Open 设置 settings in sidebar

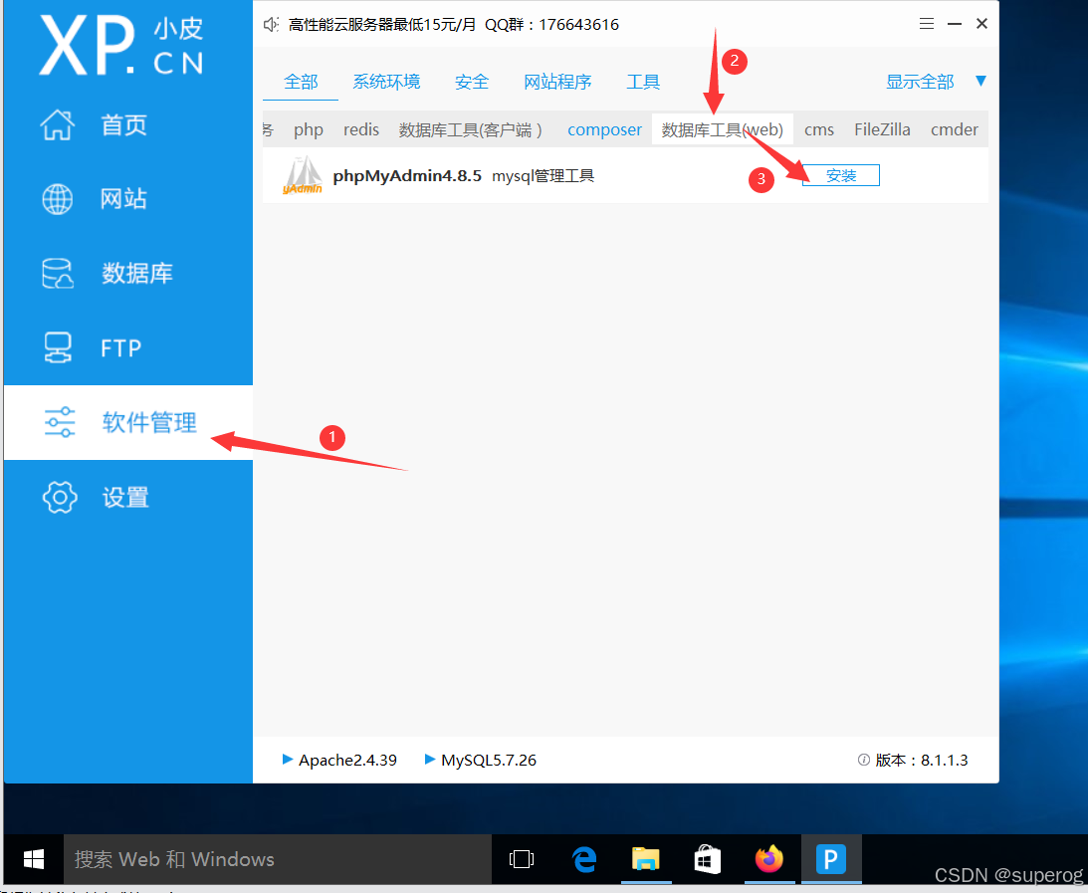click(128, 498)
